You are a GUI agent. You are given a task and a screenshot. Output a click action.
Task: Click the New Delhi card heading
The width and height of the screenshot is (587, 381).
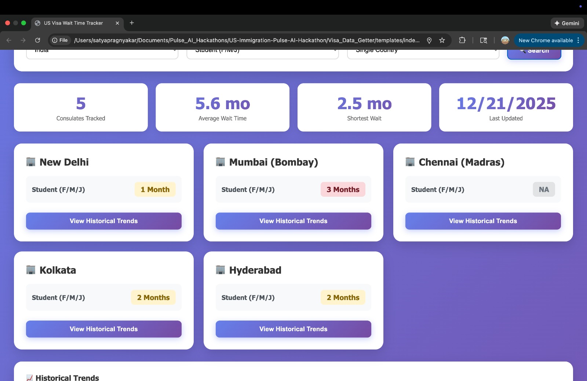pos(64,162)
